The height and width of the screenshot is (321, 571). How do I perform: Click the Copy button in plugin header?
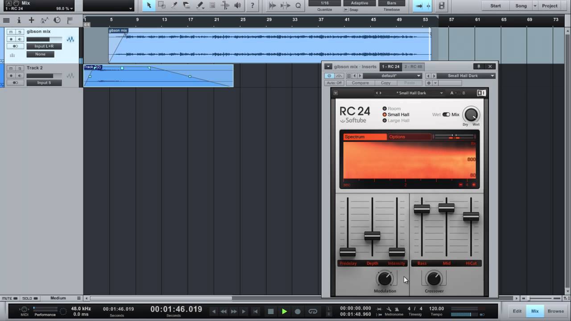click(x=386, y=83)
